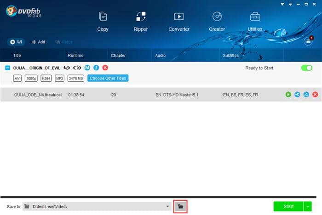The width and height of the screenshot is (322, 215).
Task: Open the Converter module
Action: [179, 21]
